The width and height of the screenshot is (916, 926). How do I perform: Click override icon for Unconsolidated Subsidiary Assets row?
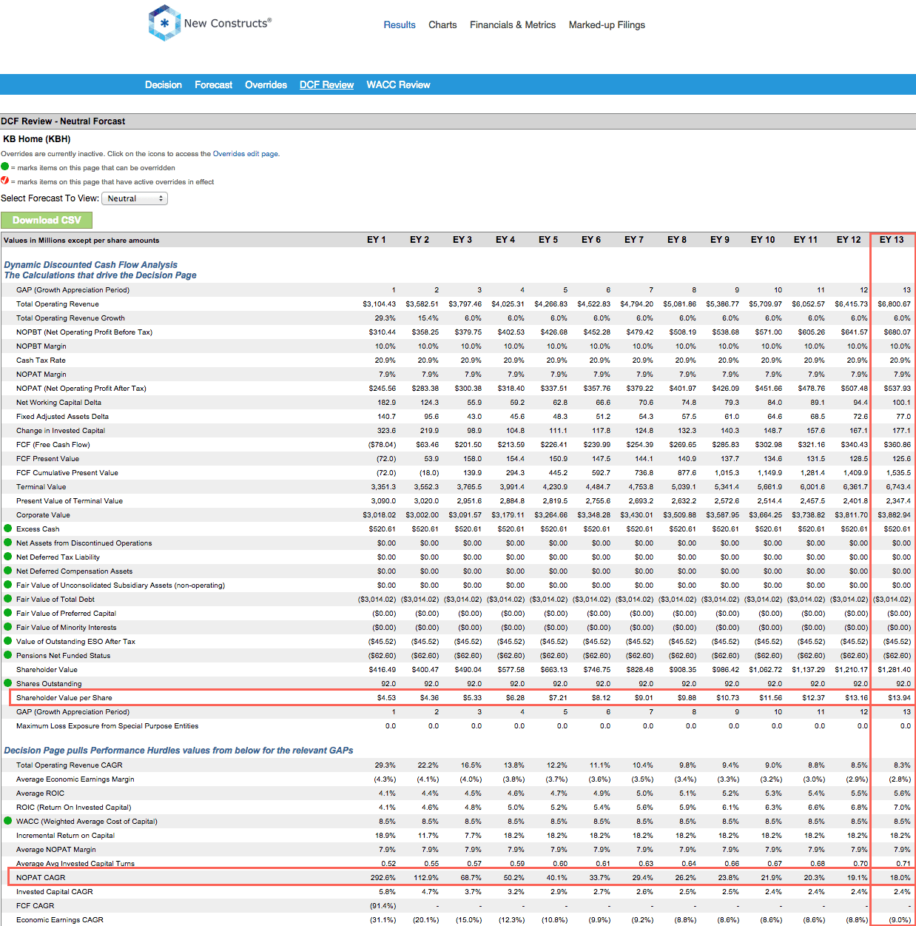click(8, 585)
